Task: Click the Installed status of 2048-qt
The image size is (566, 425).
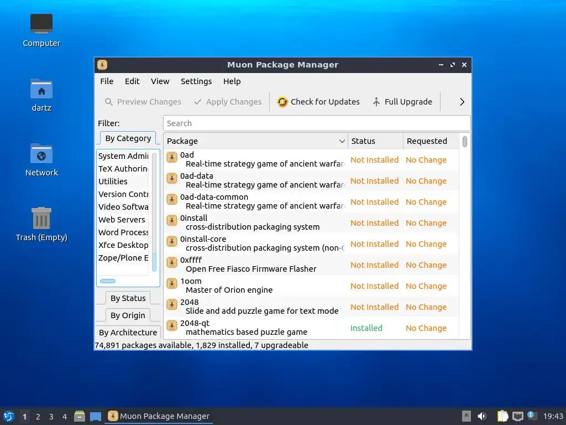Action: [366, 328]
